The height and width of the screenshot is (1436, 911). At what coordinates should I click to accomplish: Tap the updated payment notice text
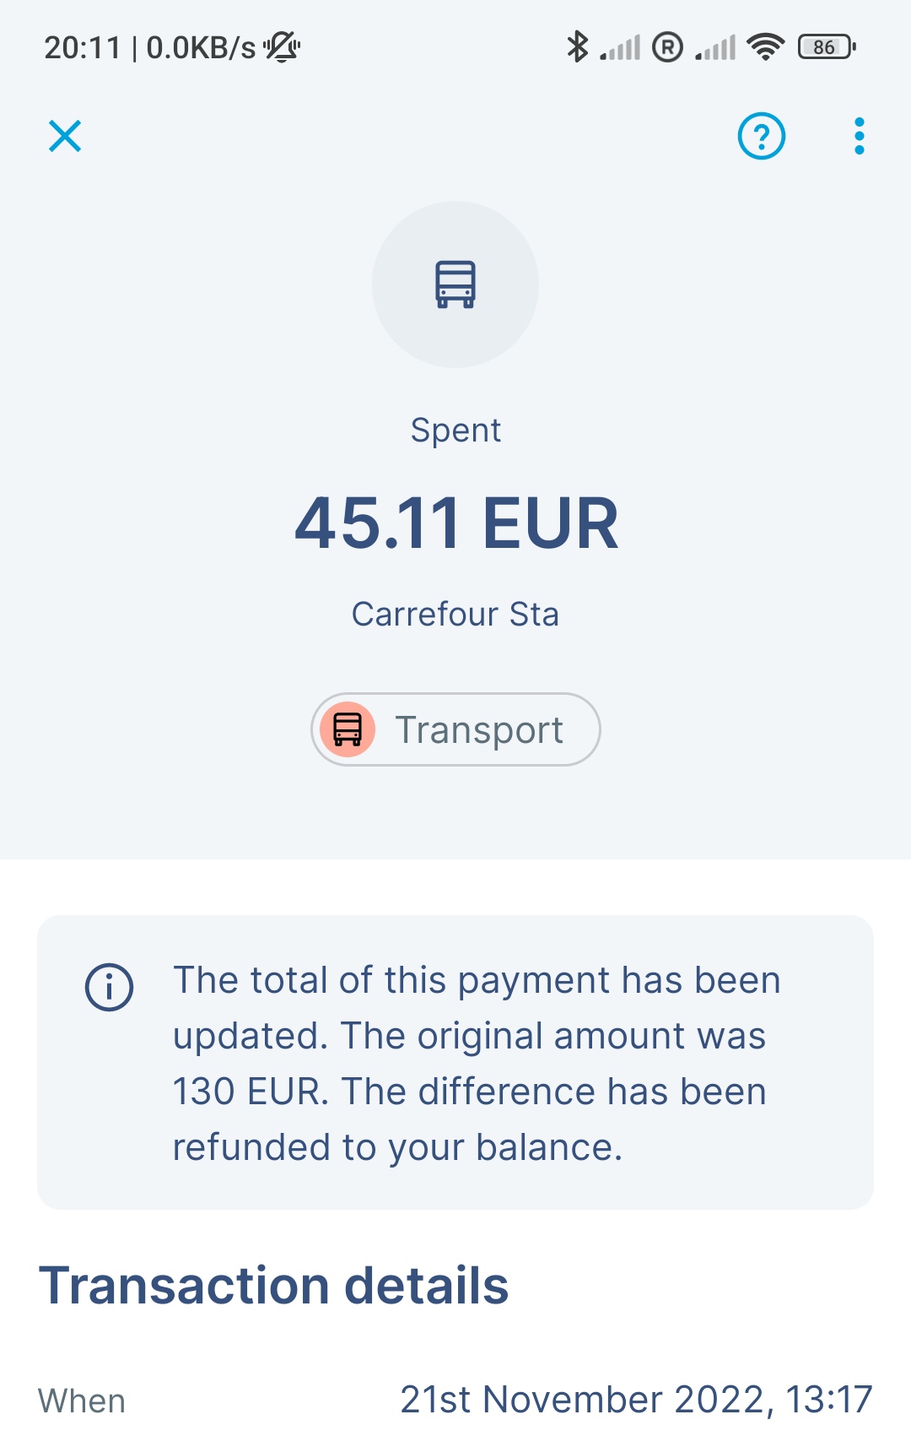pyautogui.click(x=477, y=1064)
